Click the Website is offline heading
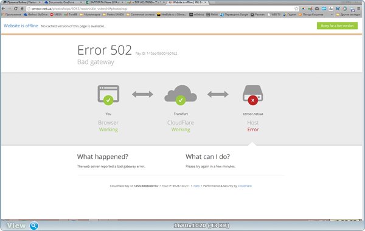 tap(21, 26)
